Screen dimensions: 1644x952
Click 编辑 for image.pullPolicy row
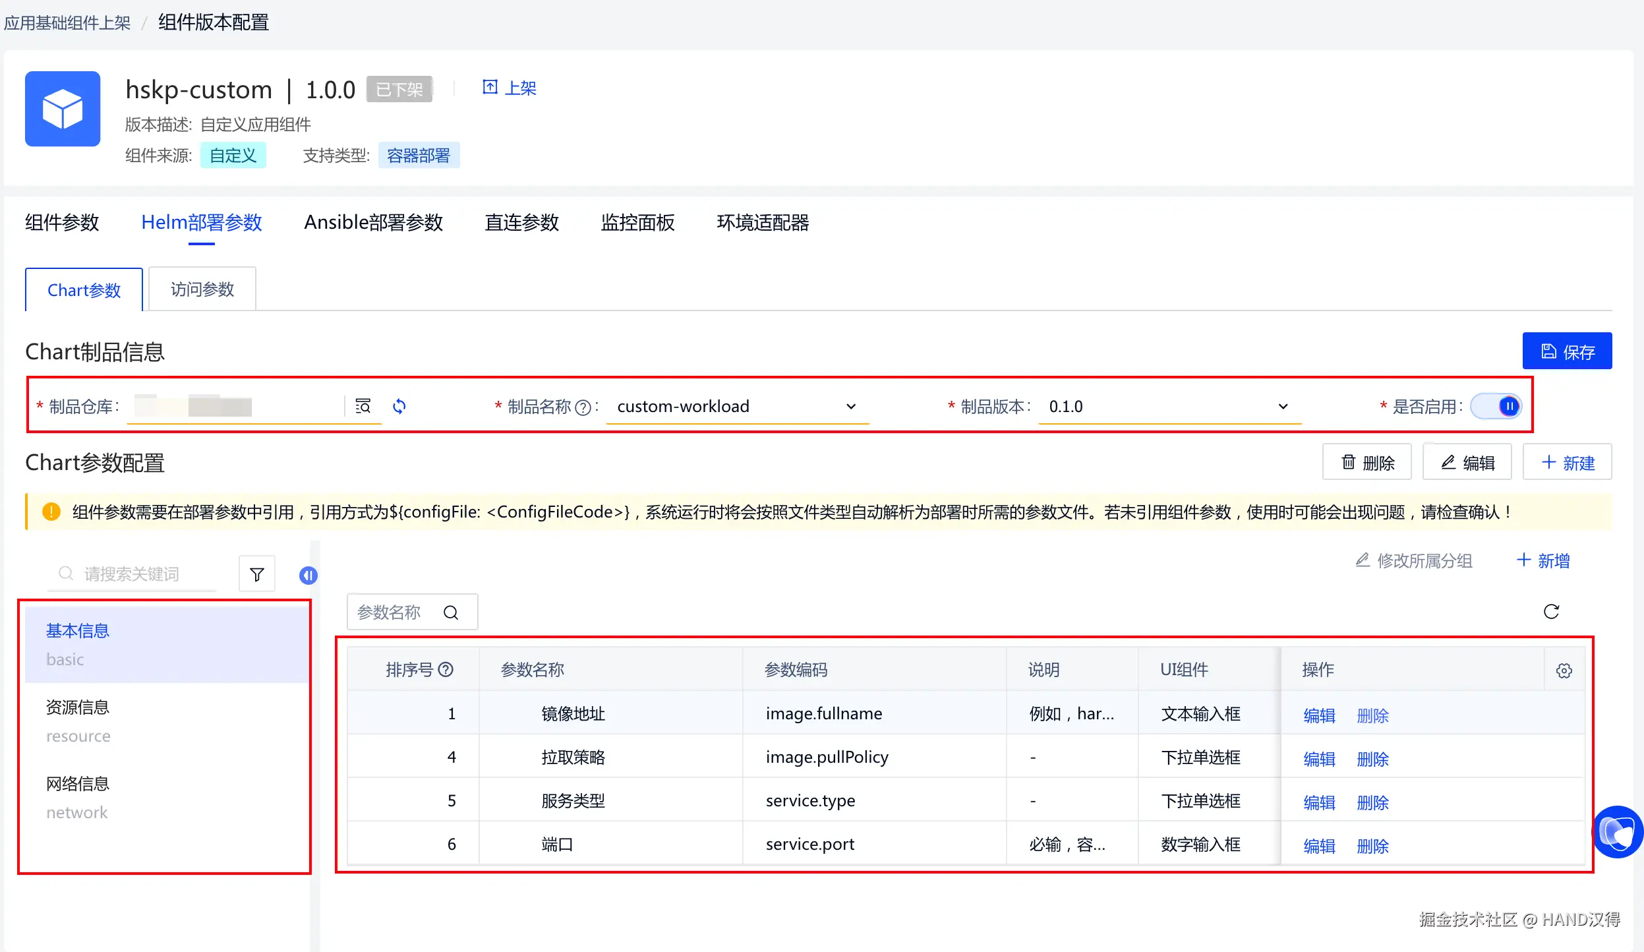pos(1319,759)
